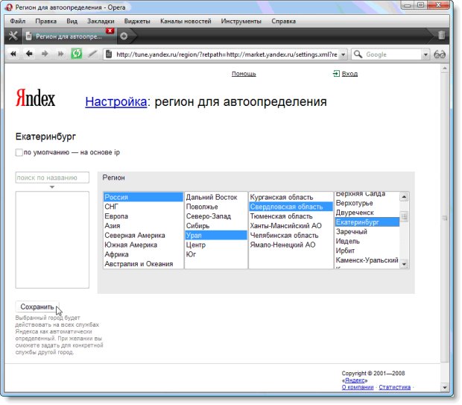The image size is (462, 405).
Task: Click the Помощь link
Action: [244, 73]
